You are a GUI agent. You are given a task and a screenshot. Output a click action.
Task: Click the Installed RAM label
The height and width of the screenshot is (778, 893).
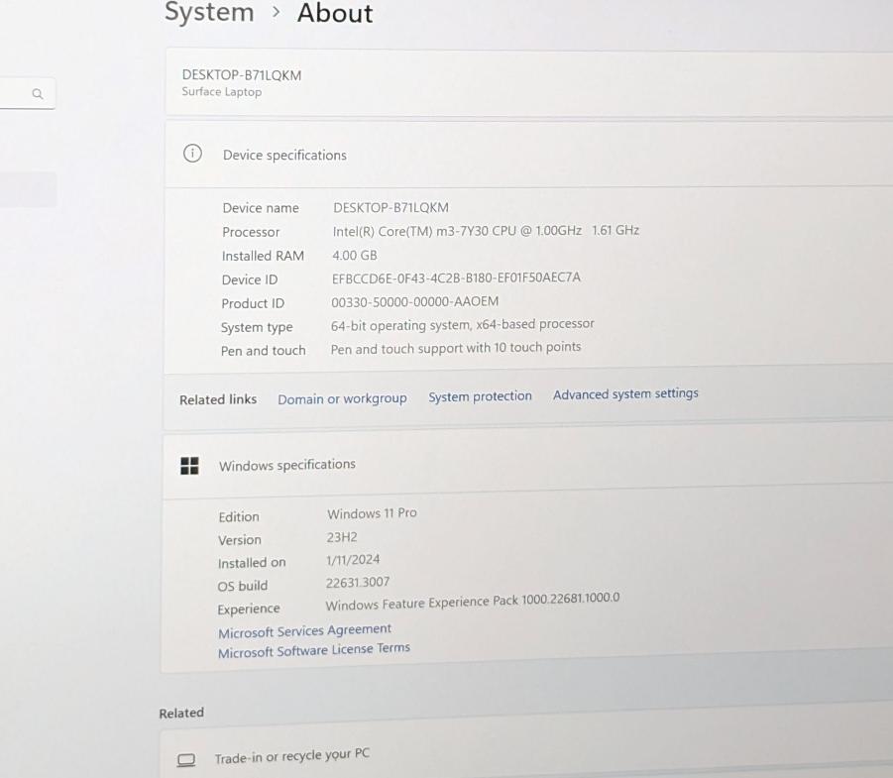263,256
